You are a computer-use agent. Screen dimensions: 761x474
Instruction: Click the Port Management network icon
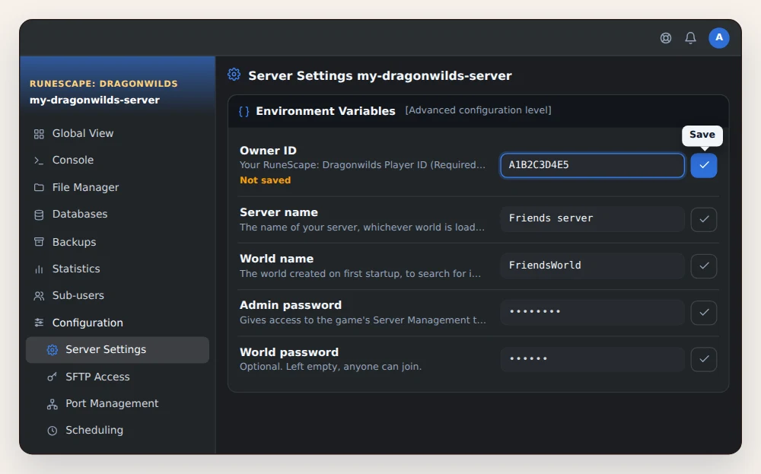click(52, 404)
